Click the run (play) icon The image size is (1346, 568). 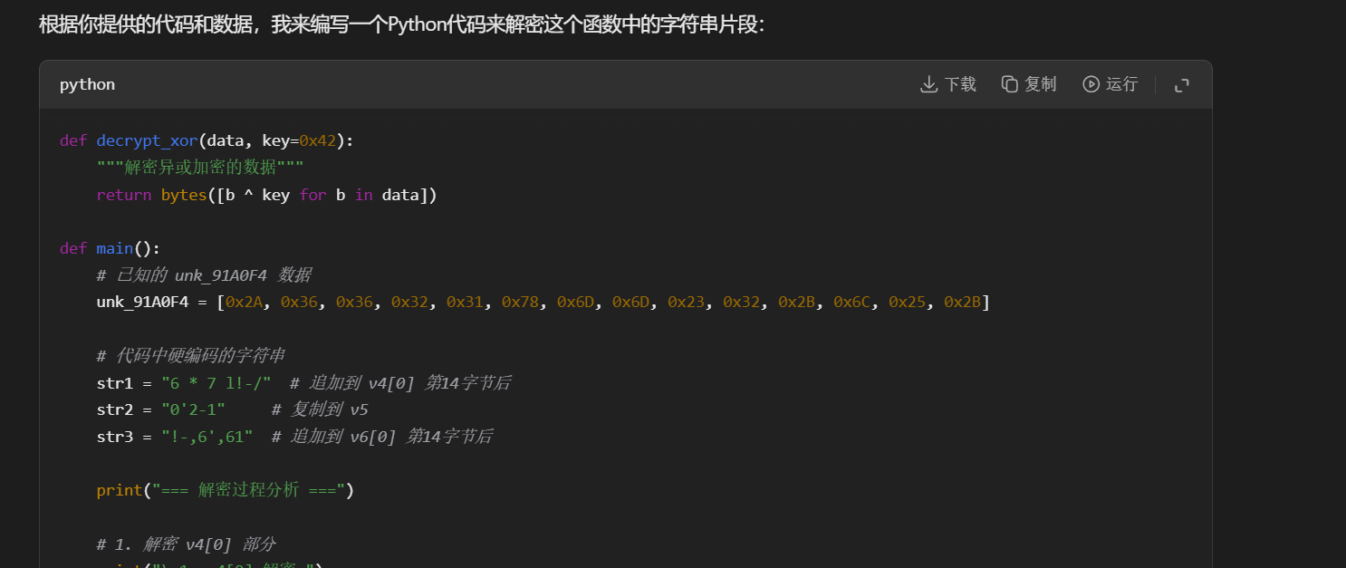[x=1091, y=84]
